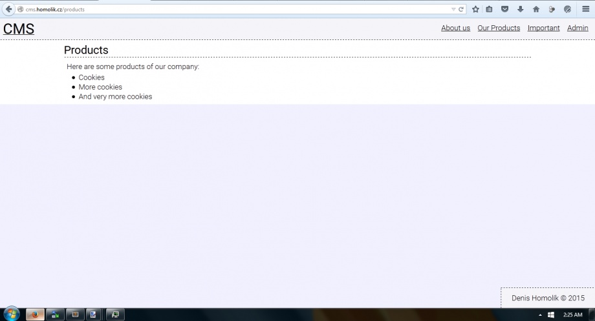The height and width of the screenshot is (321, 595).
Task: Open the Firefox hamburger menu
Action: 585,9
